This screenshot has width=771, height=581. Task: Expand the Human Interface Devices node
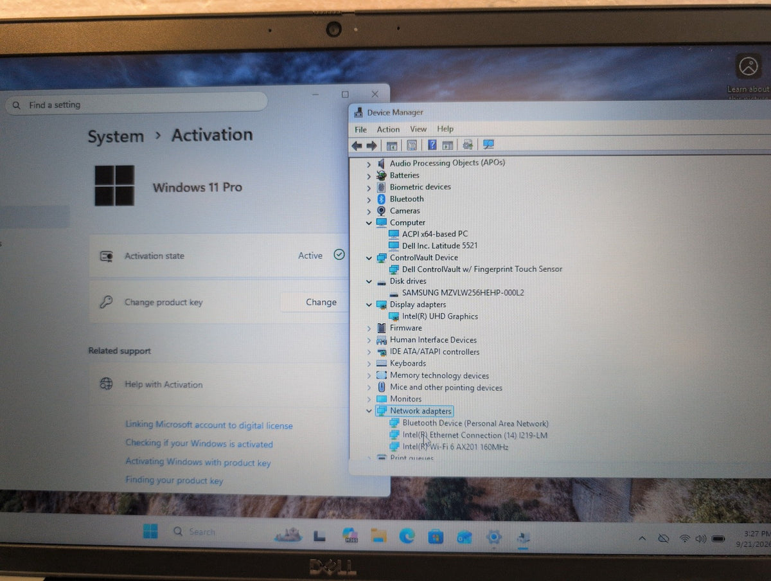pos(369,340)
